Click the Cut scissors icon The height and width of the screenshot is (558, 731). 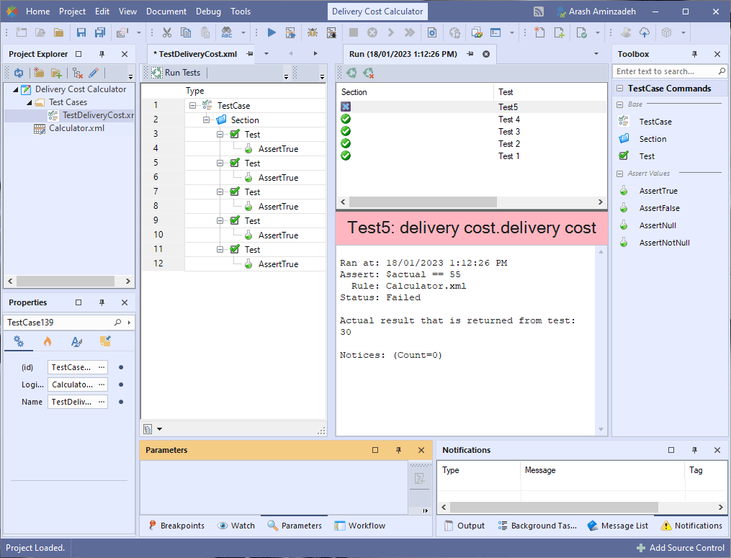167,32
